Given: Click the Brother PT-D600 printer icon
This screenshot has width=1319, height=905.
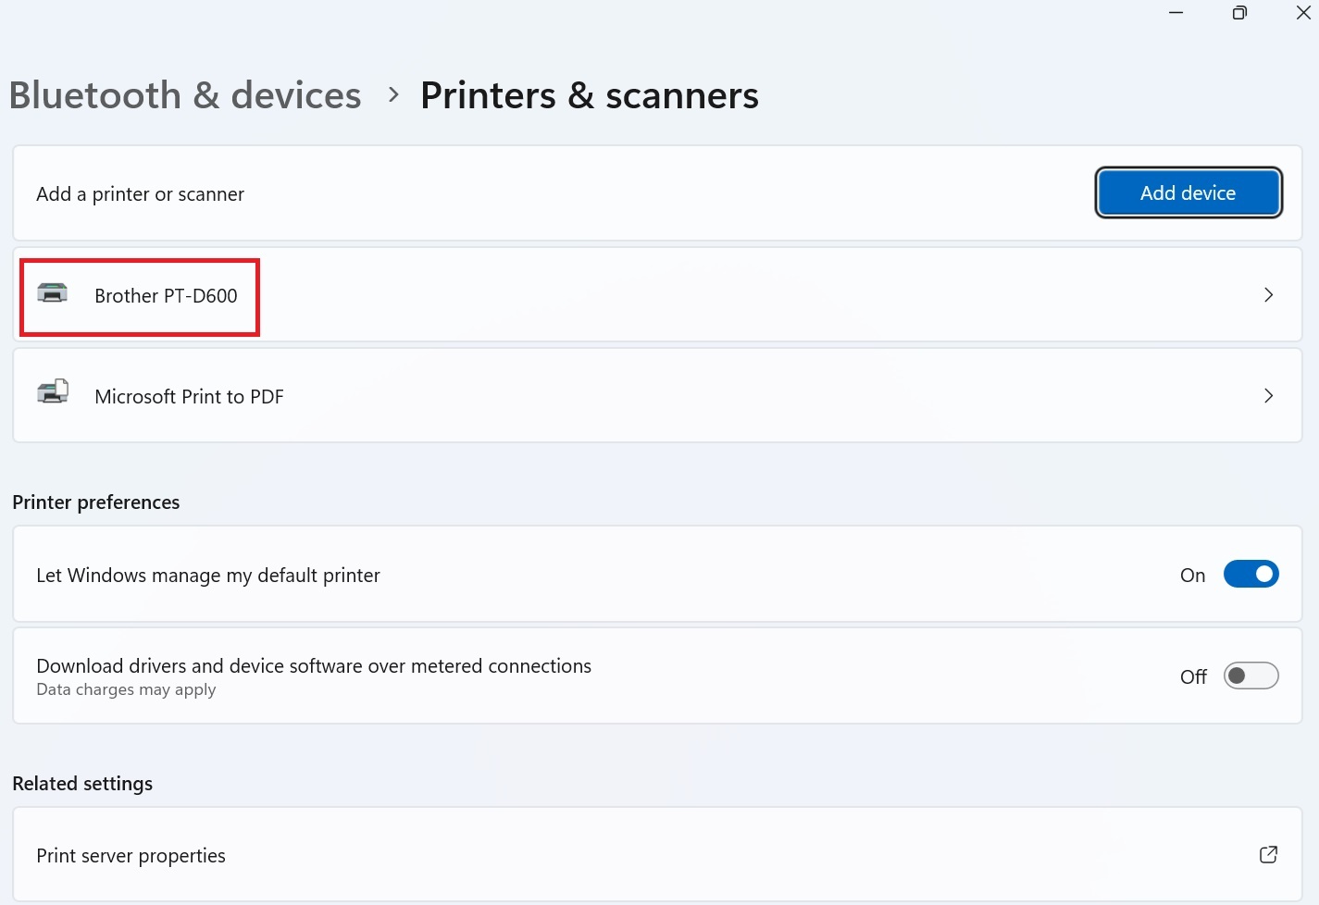Looking at the screenshot, I should (53, 293).
